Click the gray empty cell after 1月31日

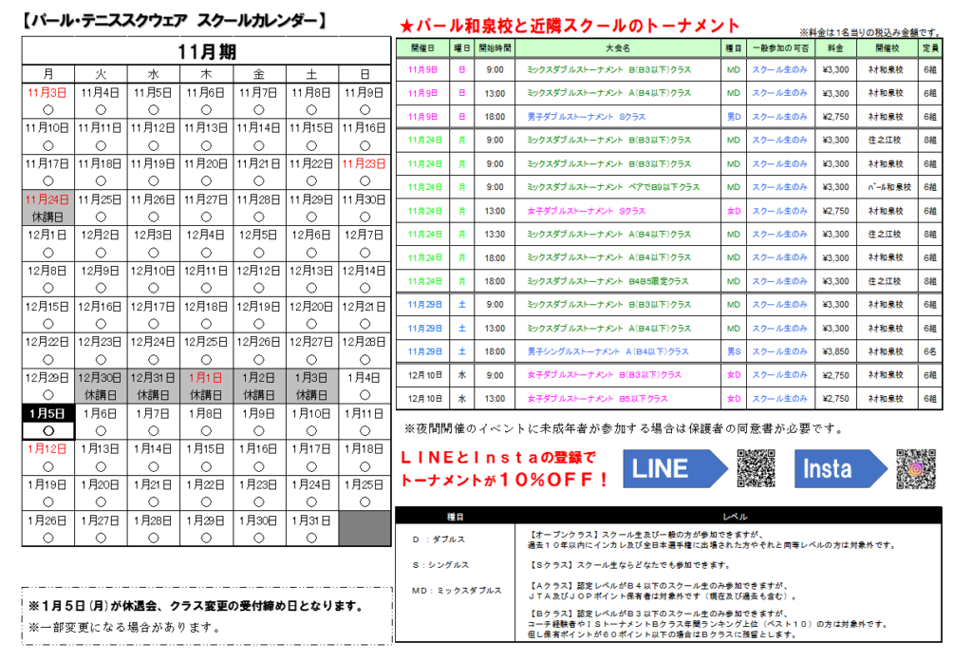364,528
